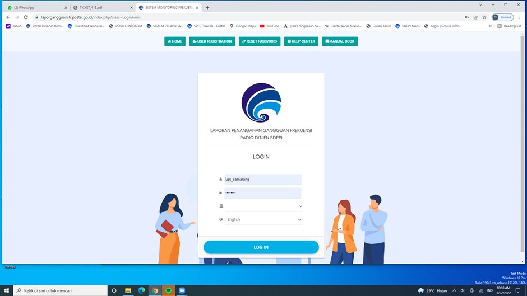
Task: Launch Microsoft Edge from taskbar
Action: 141,290
